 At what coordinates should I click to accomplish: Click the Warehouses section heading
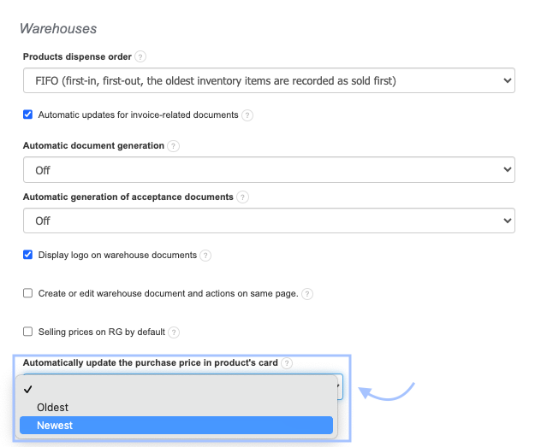pos(58,28)
